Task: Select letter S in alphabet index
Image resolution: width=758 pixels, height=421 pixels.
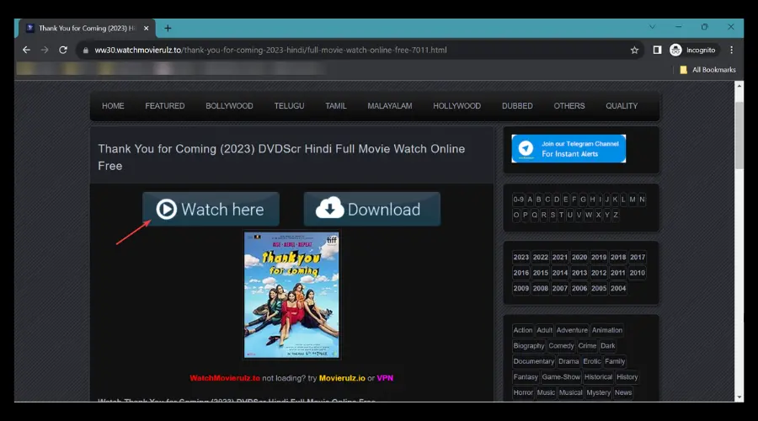Action: click(x=552, y=215)
